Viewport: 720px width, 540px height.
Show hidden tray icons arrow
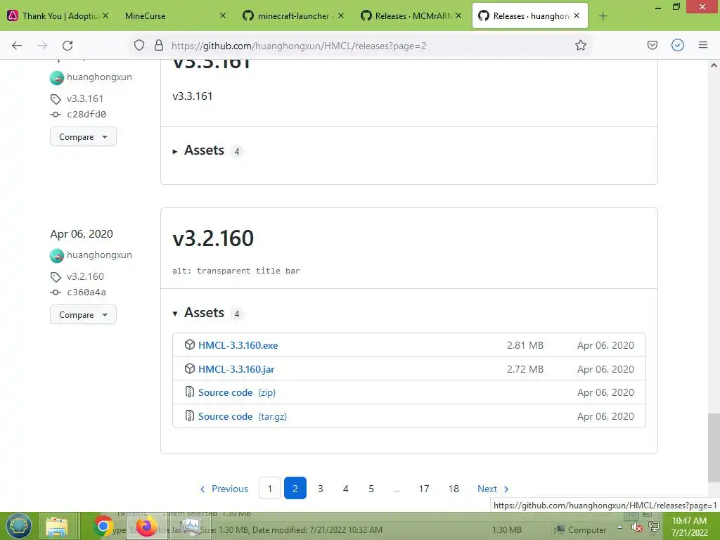[619, 527]
